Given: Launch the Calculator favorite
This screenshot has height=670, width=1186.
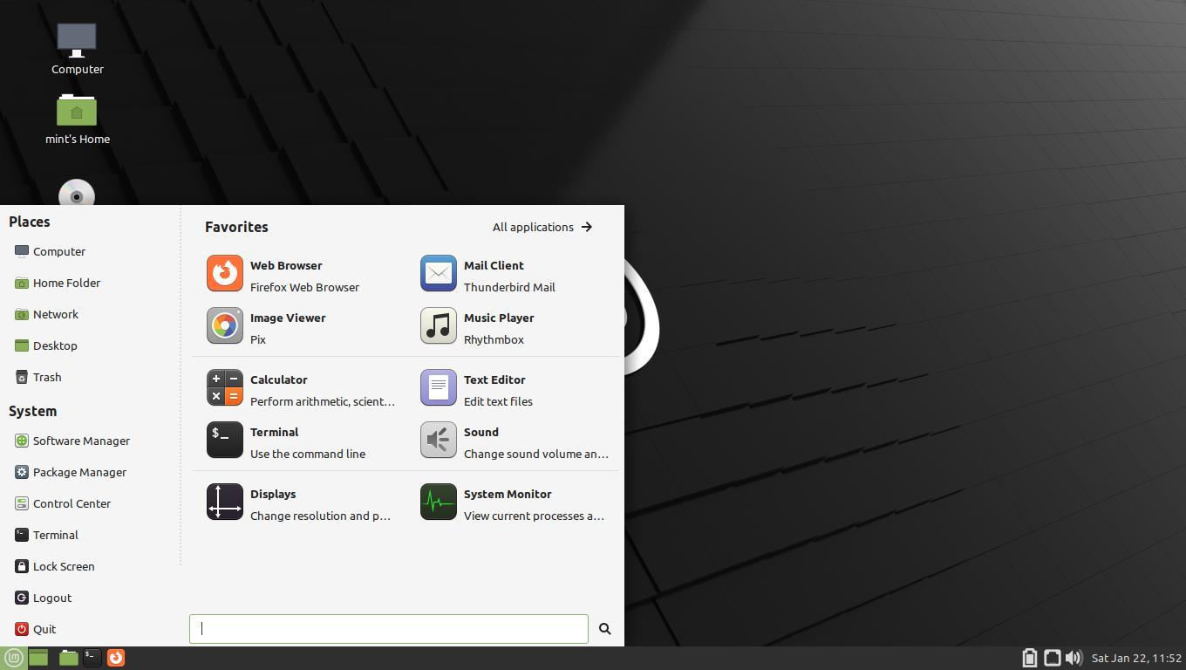Looking at the screenshot, I should tap(279, 388).
